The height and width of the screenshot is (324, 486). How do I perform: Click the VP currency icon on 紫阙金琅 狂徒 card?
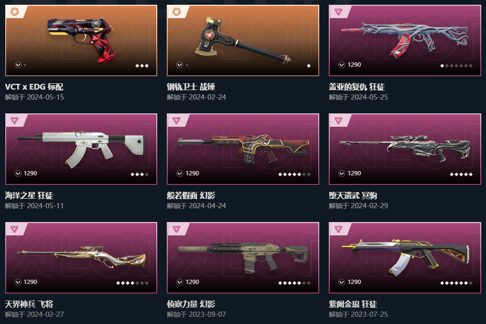pyautogui.click(x=342, y=282)
